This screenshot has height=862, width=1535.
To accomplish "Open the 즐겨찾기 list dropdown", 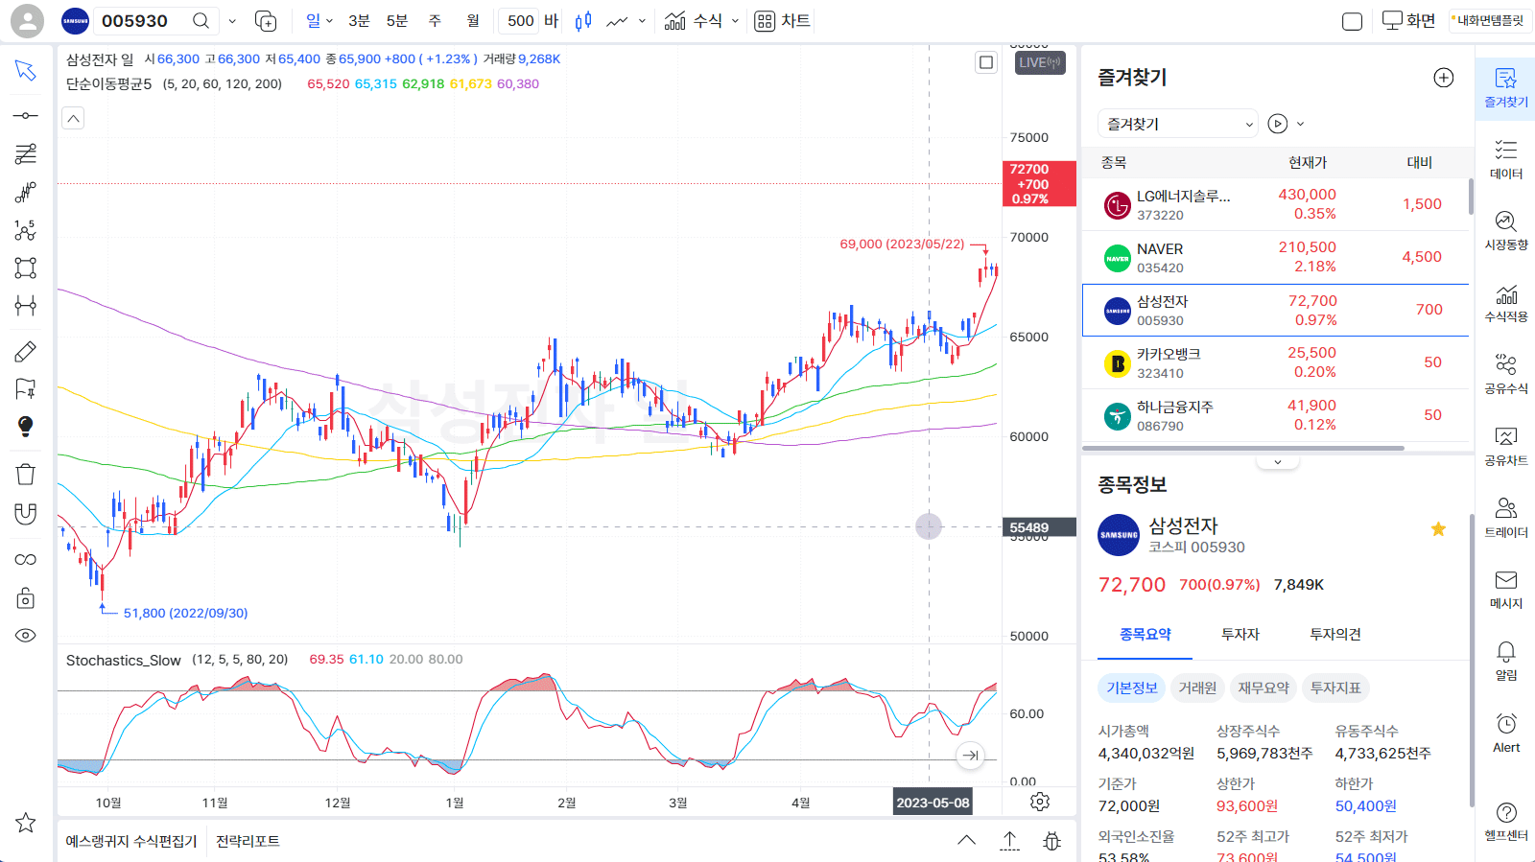I will pyautogui.click(x=1177, y=124).
